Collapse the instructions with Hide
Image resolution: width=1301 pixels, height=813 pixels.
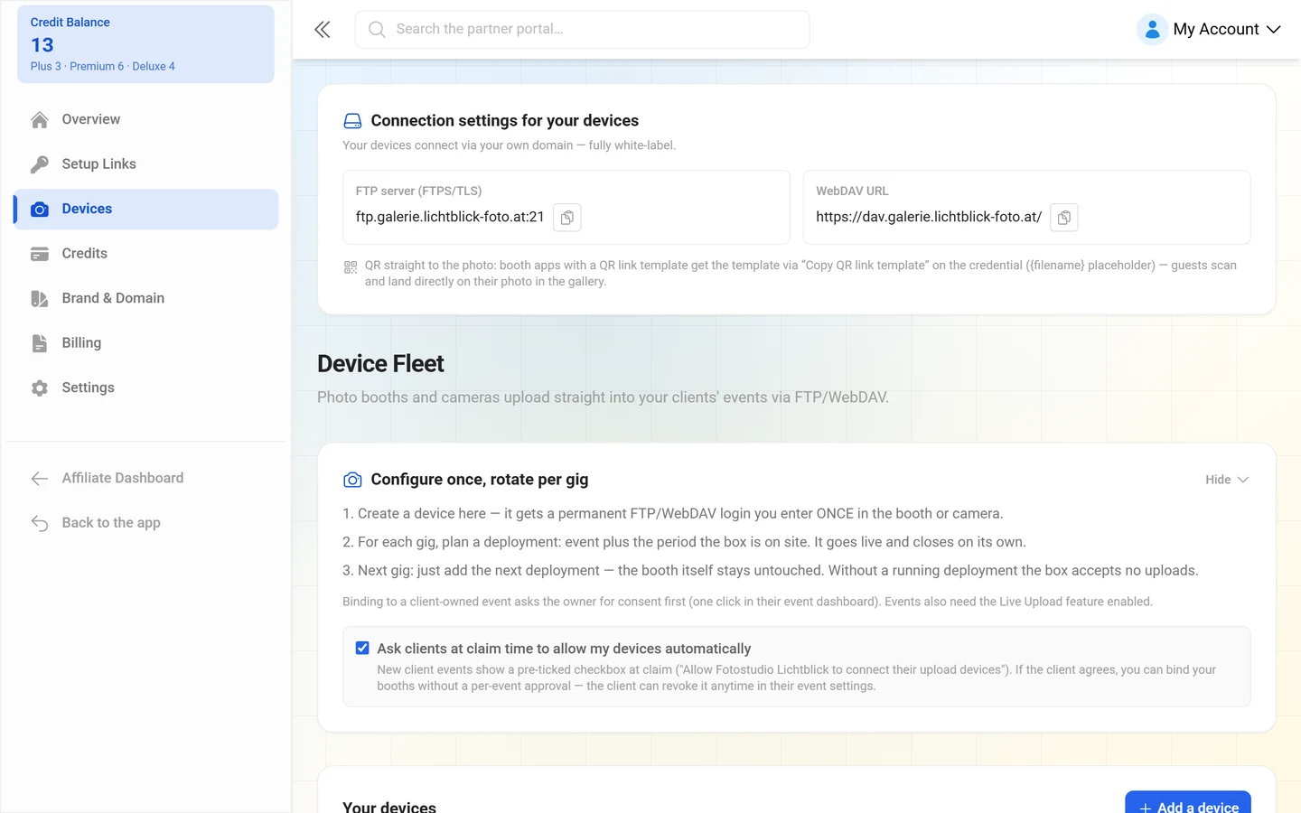[1227, 480]
